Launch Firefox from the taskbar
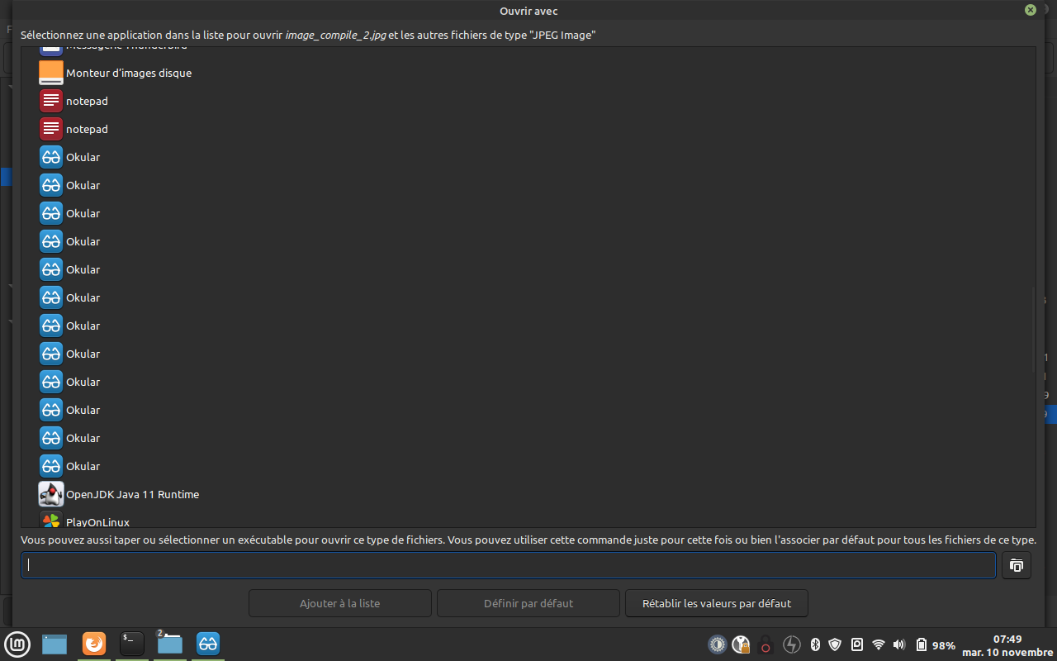 93,644
